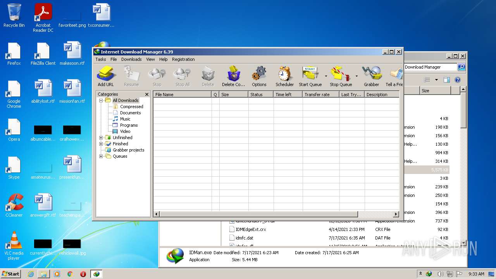Open the Scheduler clock icon

coord(284,76)
